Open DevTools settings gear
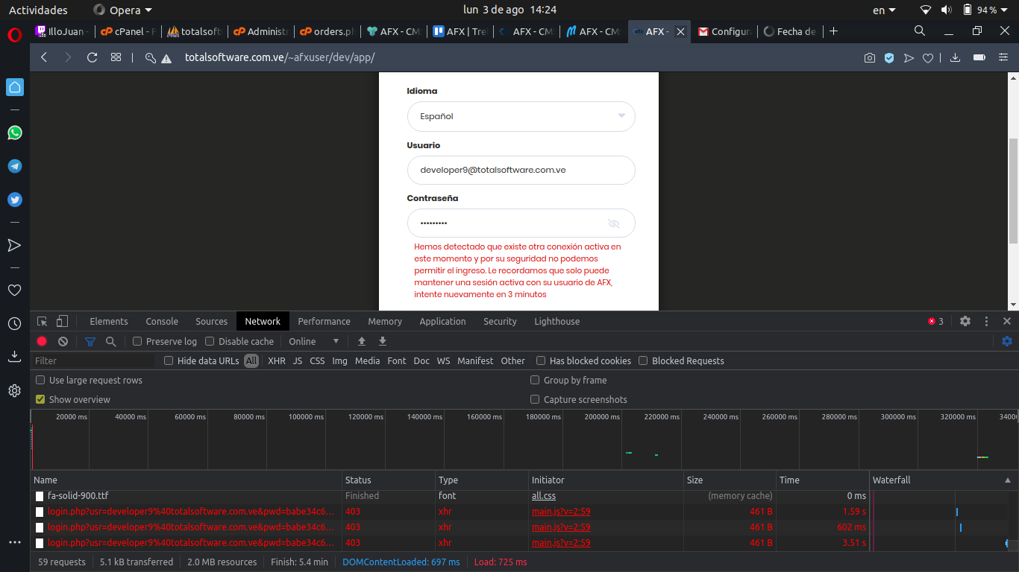1019x572 pixels. [x=965, y=321]
